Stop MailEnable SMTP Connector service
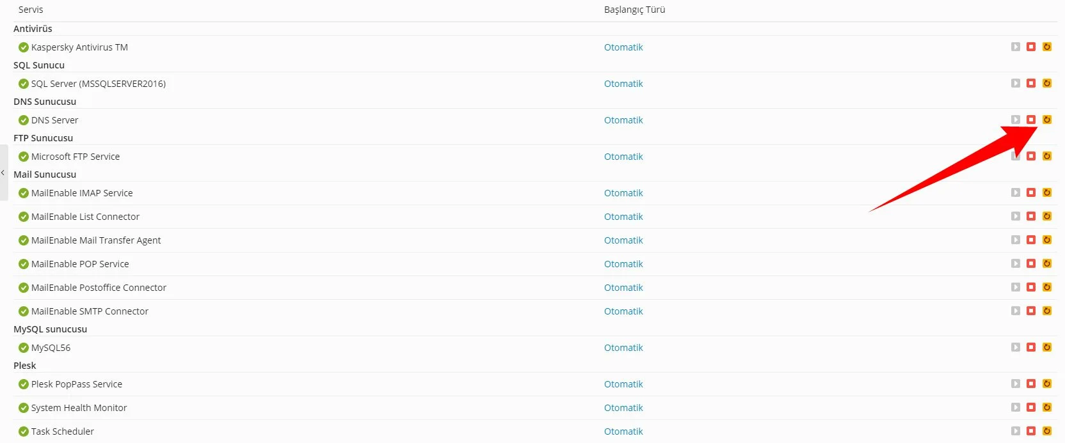This screenshot has width=1065, height=443. pos(1030,311)
